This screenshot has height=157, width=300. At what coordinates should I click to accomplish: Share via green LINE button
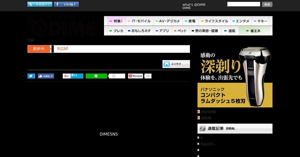pyautogui.click(x=96, y=76)
